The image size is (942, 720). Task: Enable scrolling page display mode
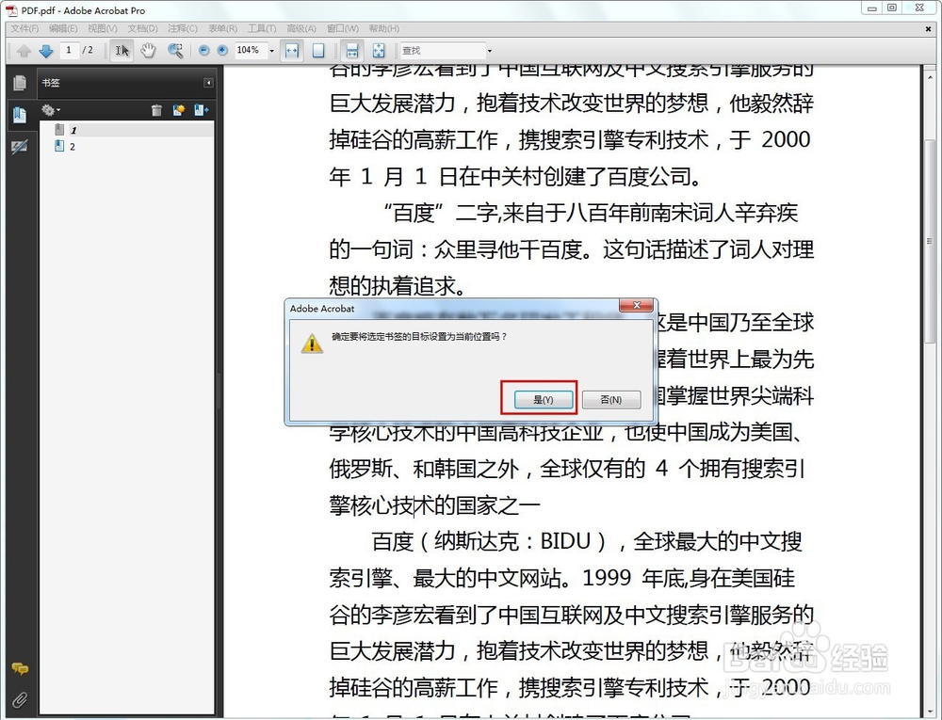(x=352, y=51)
